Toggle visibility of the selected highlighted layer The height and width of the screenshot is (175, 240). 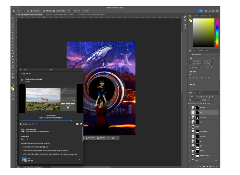pyautogui.click(x=189, y=113)
